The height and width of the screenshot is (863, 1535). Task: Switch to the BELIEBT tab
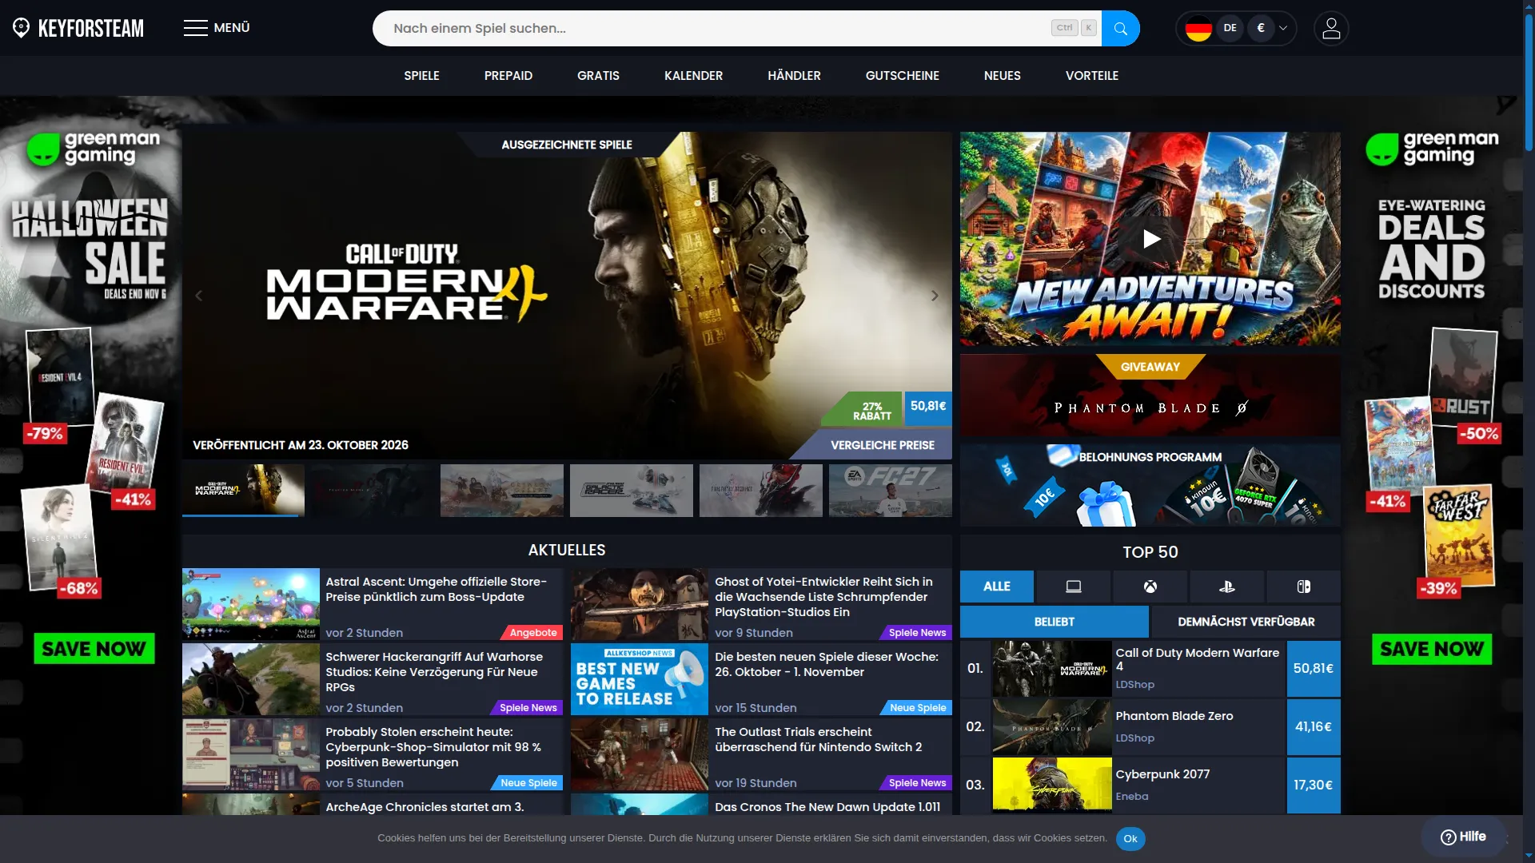1054,622
